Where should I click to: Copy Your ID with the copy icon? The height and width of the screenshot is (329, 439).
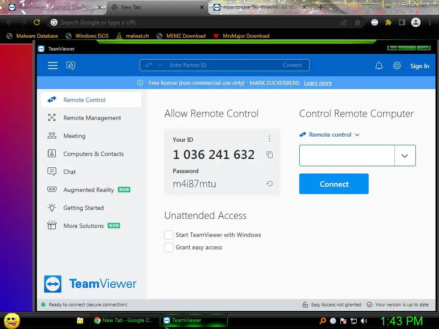pyautogui.click(x=270, y=155)
